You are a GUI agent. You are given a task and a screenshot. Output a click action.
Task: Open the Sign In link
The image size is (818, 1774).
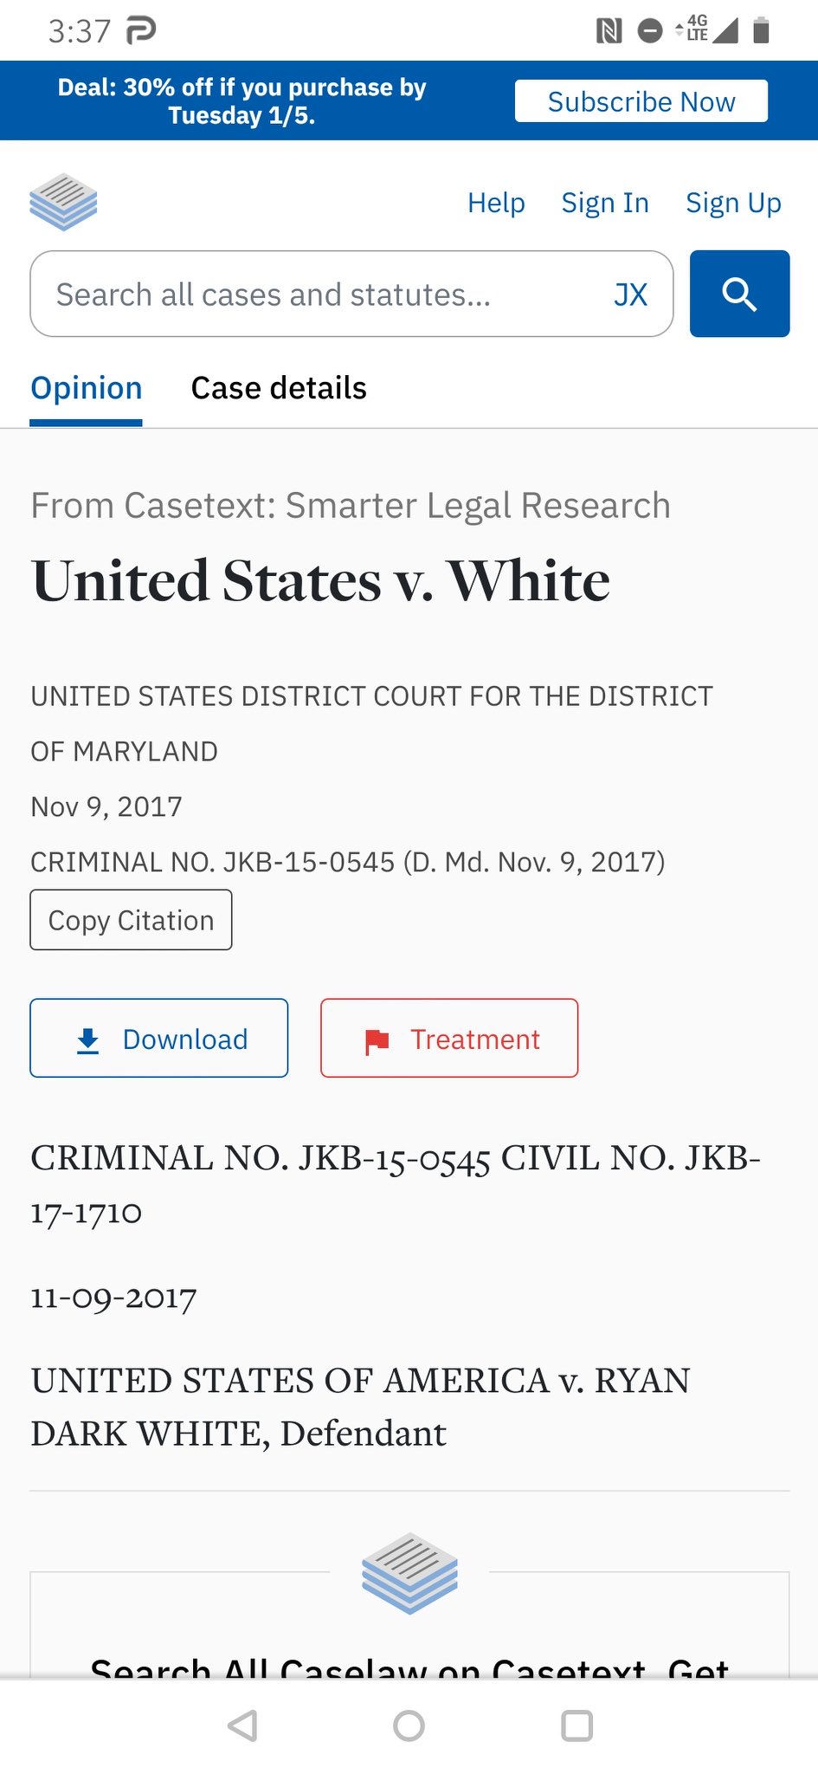605,203
